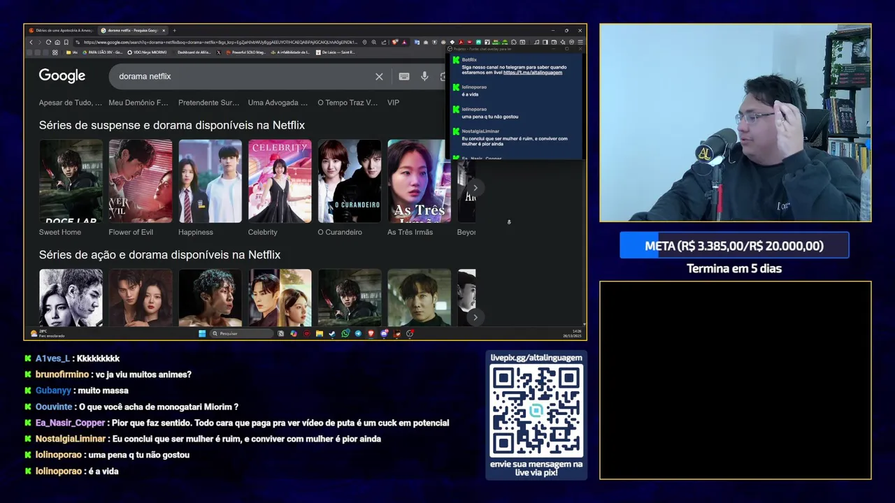
Task: Click the taskbar 'Pesquisar' search box
Action: [242, 333]
